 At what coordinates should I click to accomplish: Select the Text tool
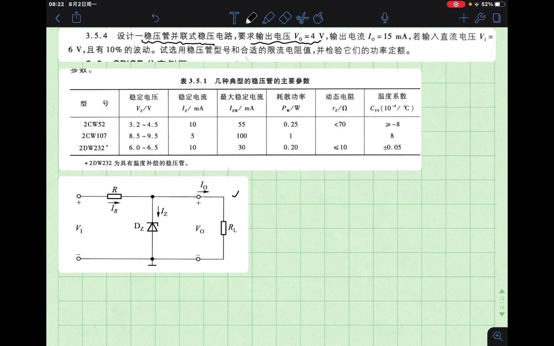click(234, 18)
